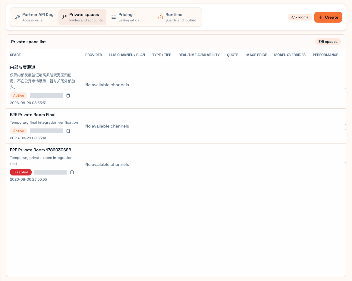
Task: Copy invite code for E2E Private Room Final
Action: point(68,131)
